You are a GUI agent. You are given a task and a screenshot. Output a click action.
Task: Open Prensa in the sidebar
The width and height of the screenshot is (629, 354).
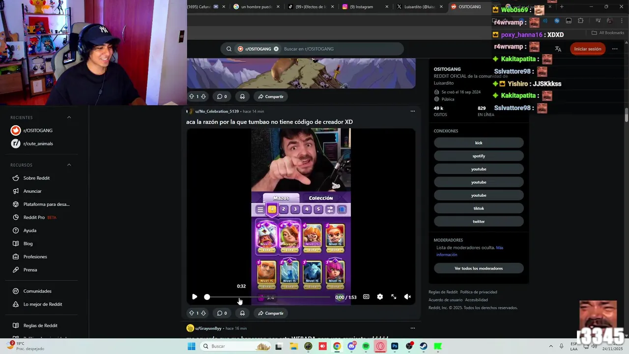click(x=30, y=270)
